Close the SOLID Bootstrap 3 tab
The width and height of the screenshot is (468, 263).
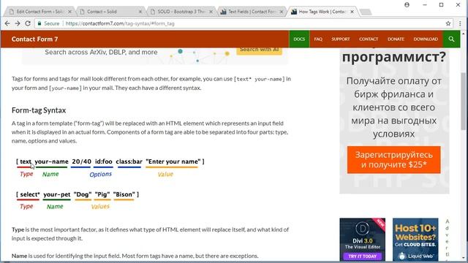pos(211,12)
